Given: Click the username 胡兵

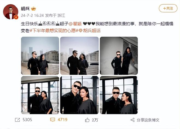Looking at the screenshot, I should [25, 9].
